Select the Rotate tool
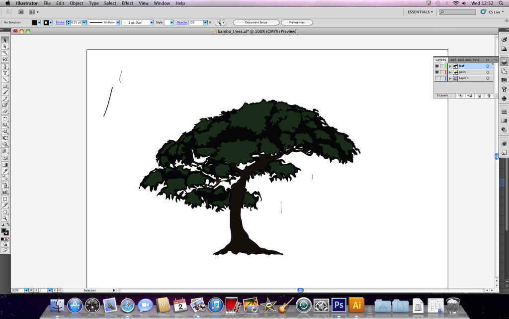509x319 pixels. click(x=5, y=119)
